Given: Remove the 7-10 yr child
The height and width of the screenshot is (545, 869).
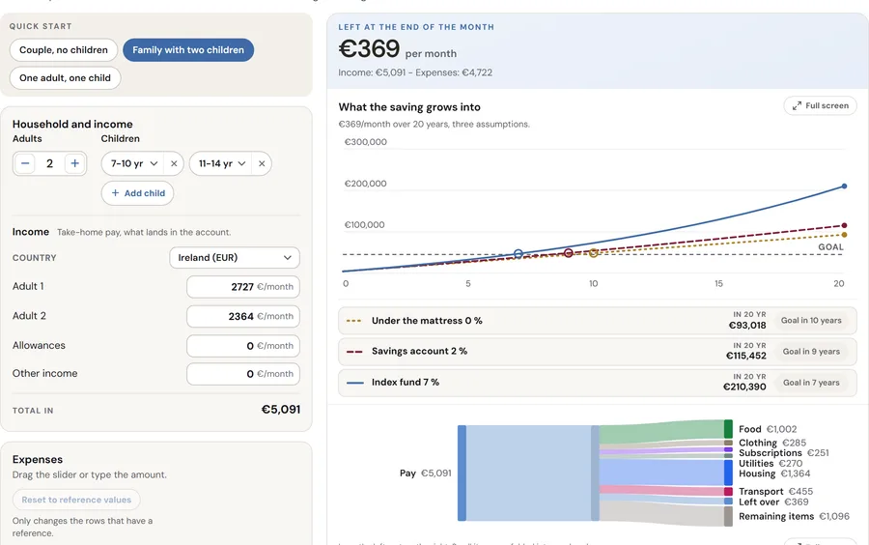Looking at the screenshot, I should (x=174, y=163).
